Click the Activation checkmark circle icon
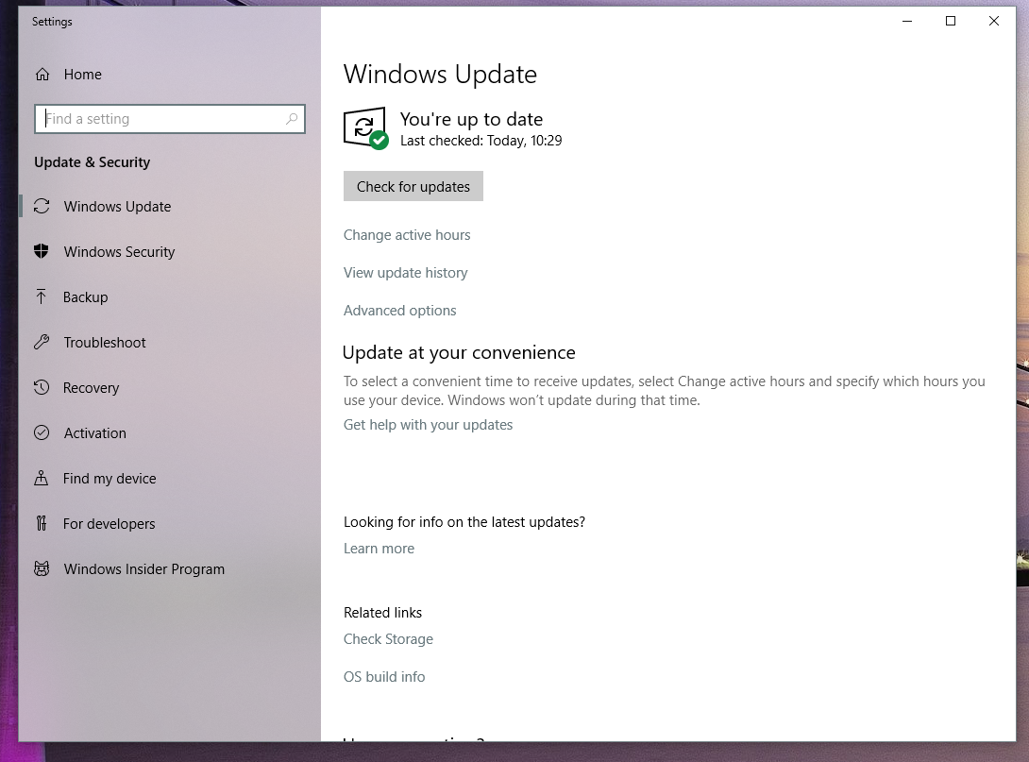Viewport: 1029px width, 762px height. click(x=42, y=432)
